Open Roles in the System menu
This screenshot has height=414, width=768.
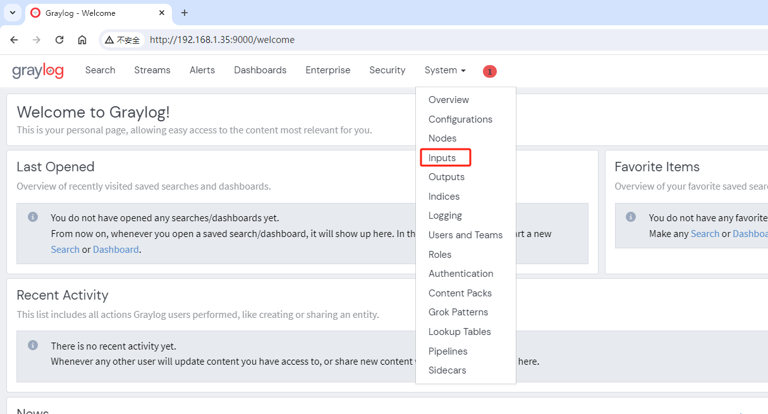(440, 255)
